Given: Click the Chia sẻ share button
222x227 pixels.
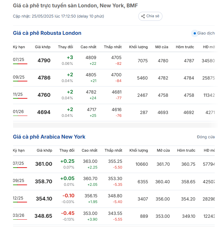Looking at the screenshot, I should coord(150,16).
